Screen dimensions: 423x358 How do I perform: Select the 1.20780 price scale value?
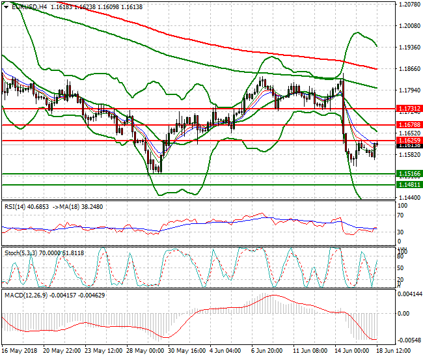tap(409, 5)
